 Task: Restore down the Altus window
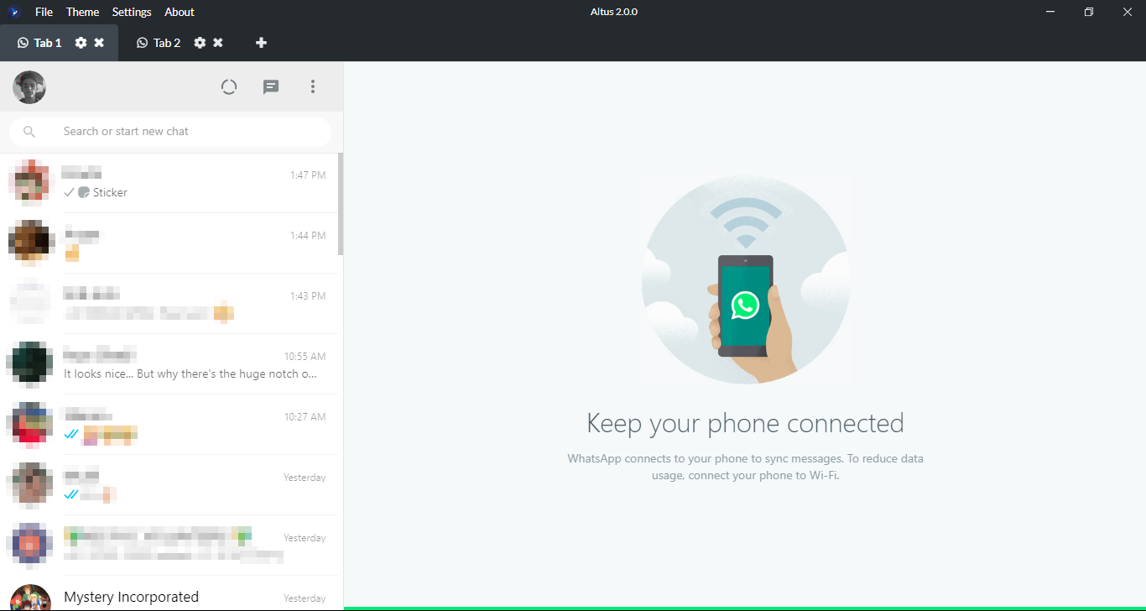1089,12
